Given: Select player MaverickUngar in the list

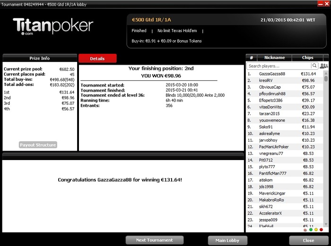Looking at the screenshot, I should click(x=285, y=193).
